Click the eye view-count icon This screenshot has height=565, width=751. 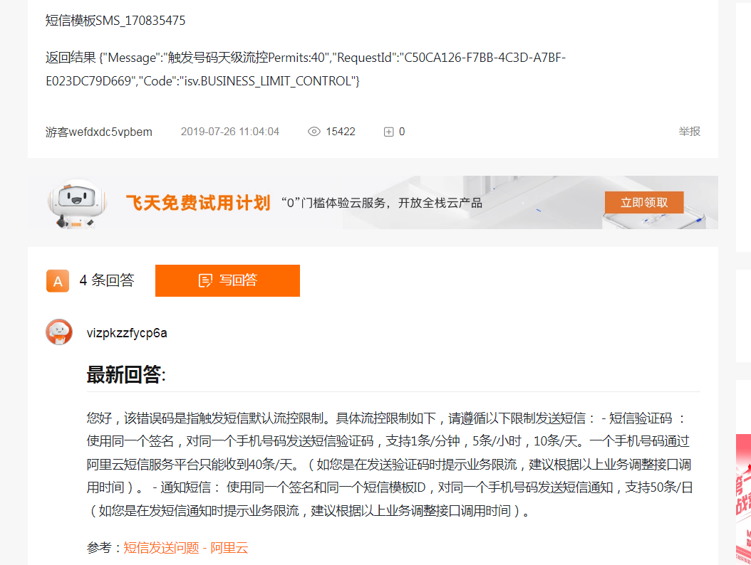pos(314,132)
